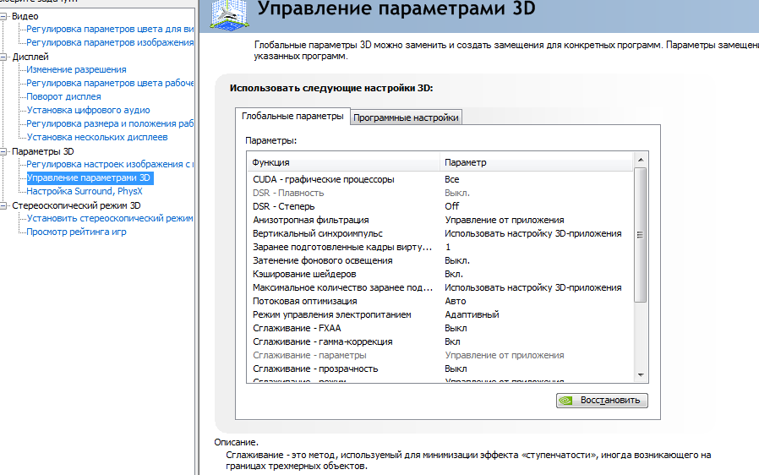Collapse the Стереоскопический режим 3D section

4,205
